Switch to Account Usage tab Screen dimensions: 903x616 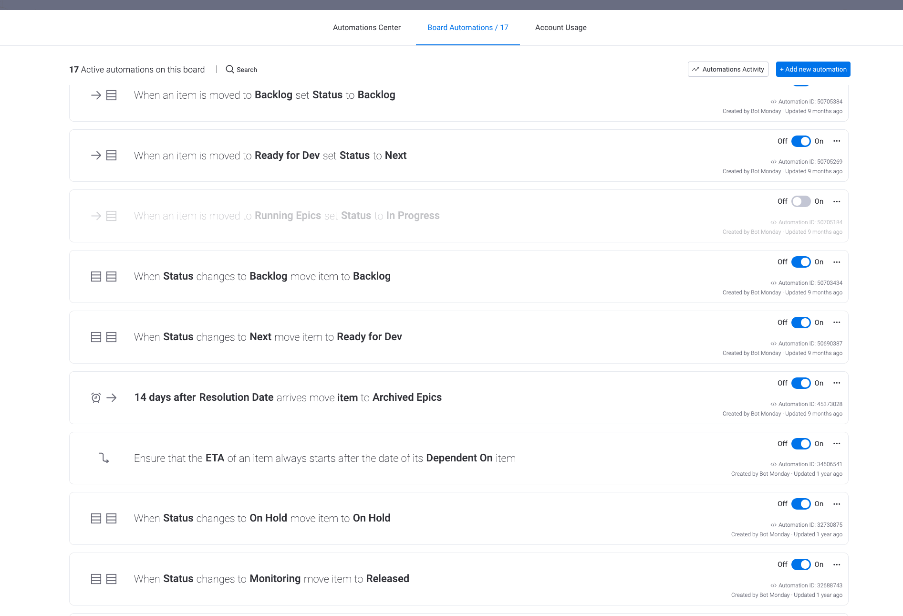click(560, 28)
